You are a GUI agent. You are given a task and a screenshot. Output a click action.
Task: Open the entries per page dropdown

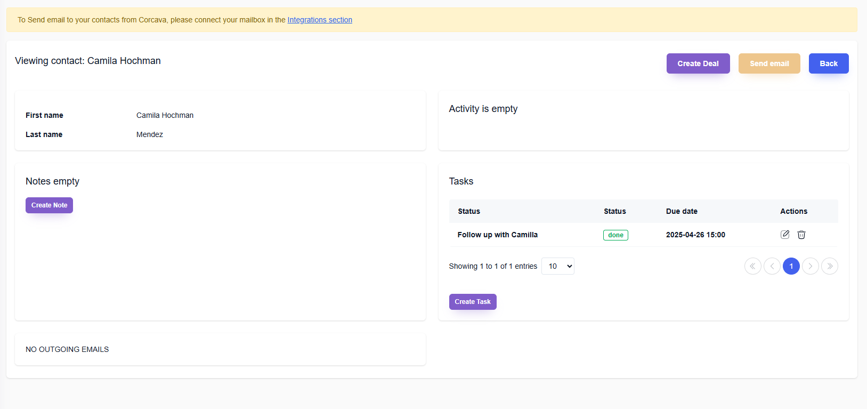click(x=557, y=266)
